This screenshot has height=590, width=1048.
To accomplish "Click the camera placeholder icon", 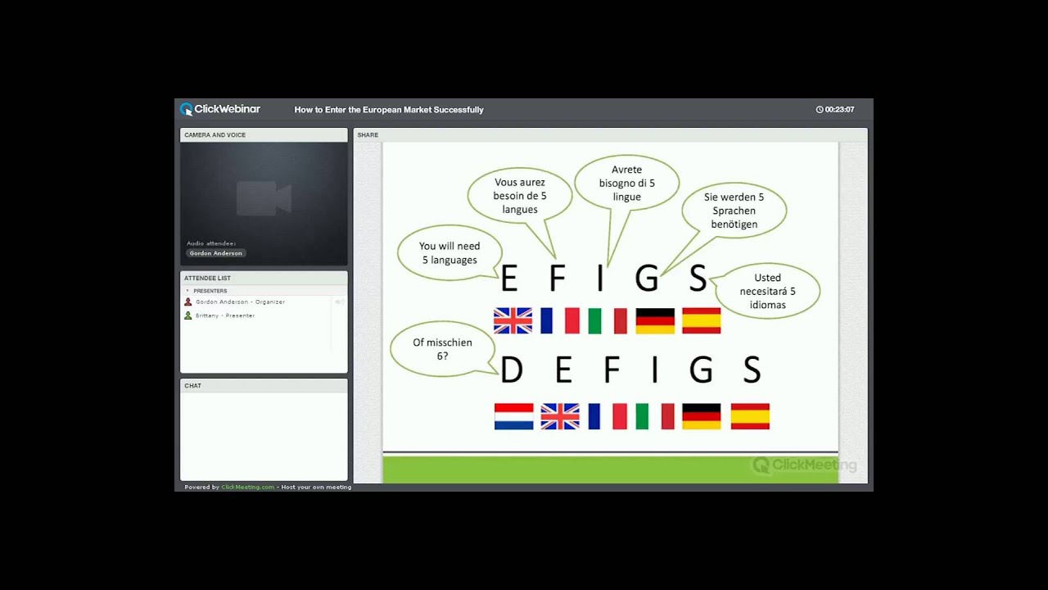I will [x=264, y=198].
